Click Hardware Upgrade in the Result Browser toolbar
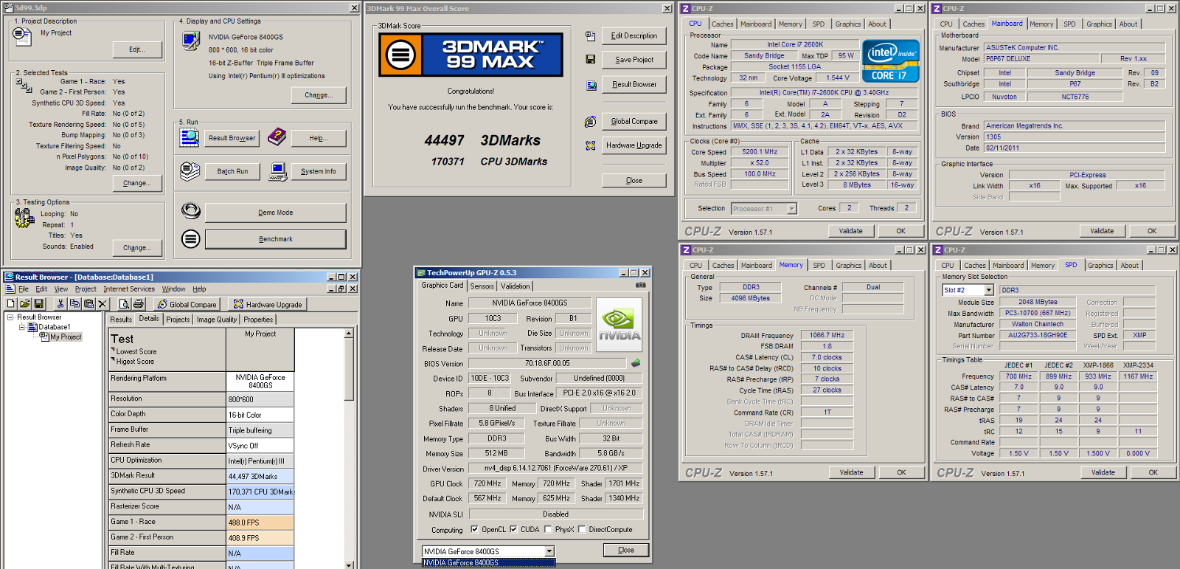 (268, 304)
